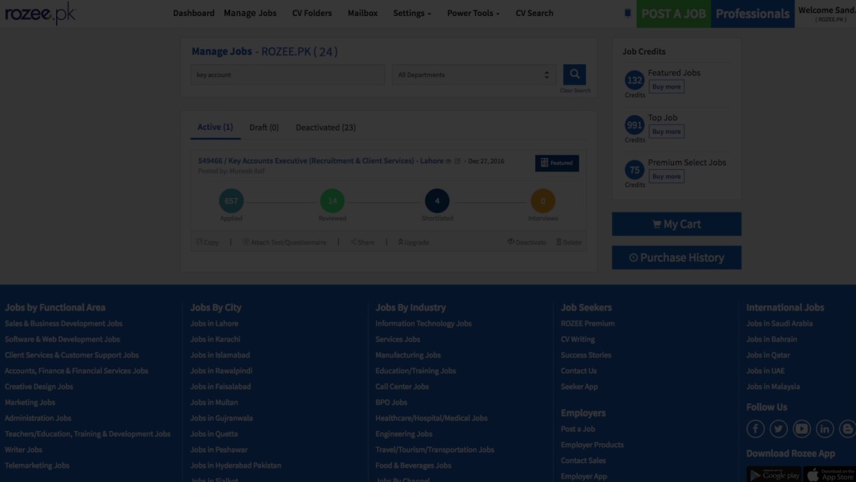Expand the Settings menu
856x482 pixels.
[x=412, y=13]
